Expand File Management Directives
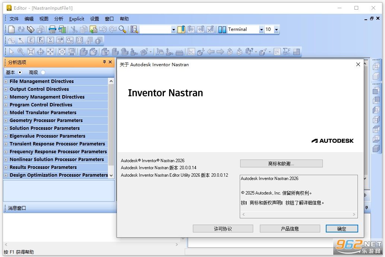The image size is (385, 257). pos(6,81)
